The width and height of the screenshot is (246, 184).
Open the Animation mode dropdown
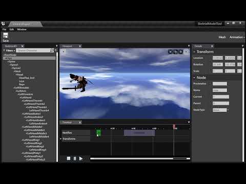tap(237, 37)
